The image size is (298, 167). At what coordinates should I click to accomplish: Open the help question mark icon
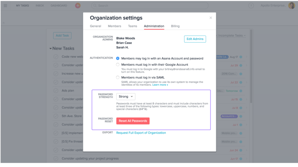pos(251,6)
